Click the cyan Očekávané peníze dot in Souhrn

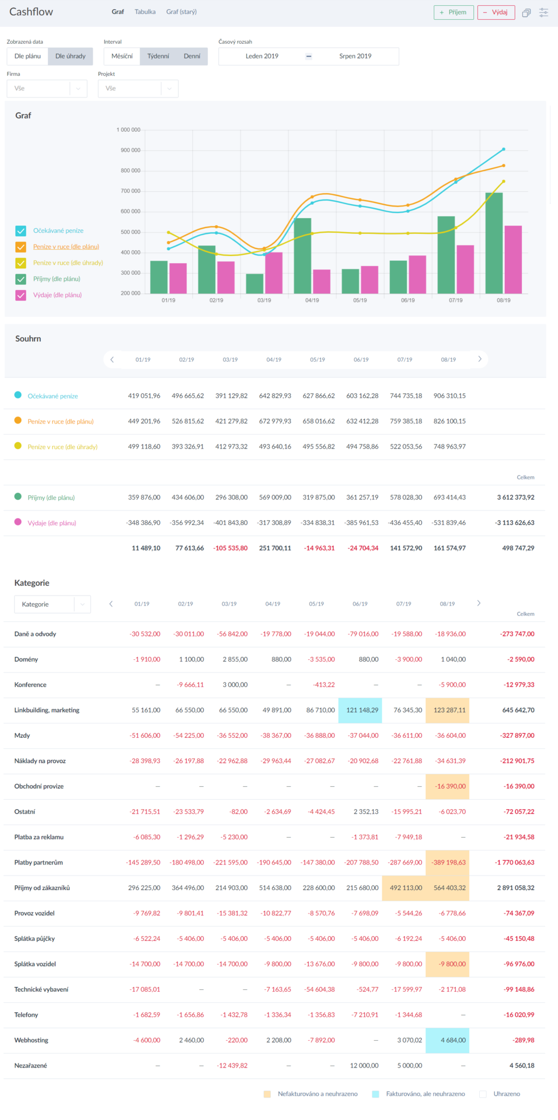18,395
